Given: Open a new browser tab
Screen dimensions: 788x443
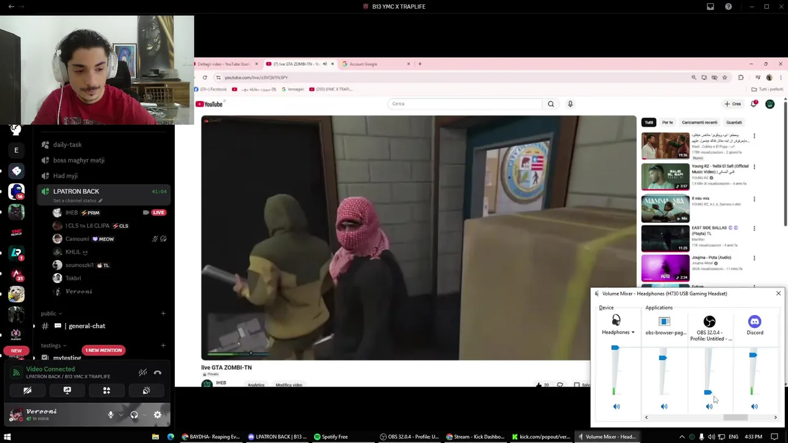Looking at the screenshot, I should tap(420, 64).
